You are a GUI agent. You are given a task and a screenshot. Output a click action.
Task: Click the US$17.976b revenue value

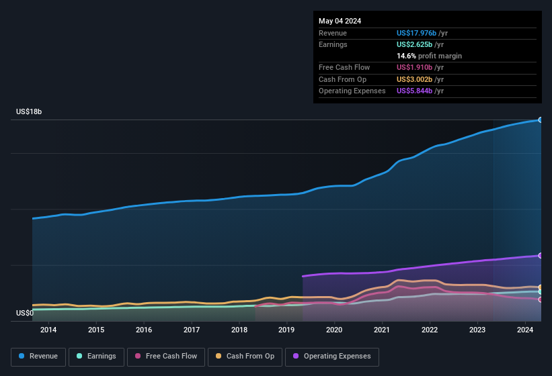(x=416, y=33)
